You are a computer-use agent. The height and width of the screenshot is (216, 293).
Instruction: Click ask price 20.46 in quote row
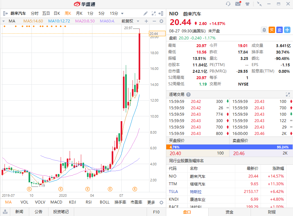click(239, 153)
